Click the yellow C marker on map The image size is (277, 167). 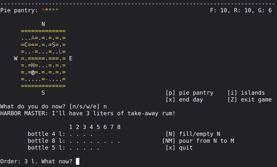(x=26, y=45)
